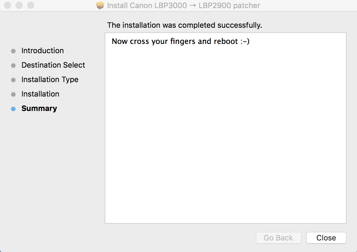Click the installer window title text
The height and width of the screenshot is (252, 357).
tap(183, 5)
